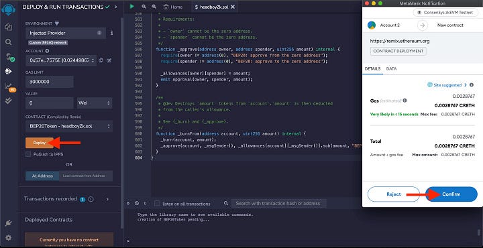
Task: Open the Wei unit dropdown
Action: [95, 103]
